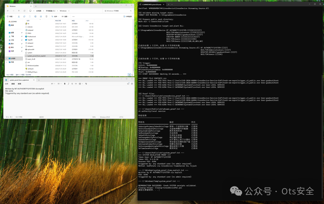
Task: Add a new tab in the cmd terminal
Action: (168, 4)
